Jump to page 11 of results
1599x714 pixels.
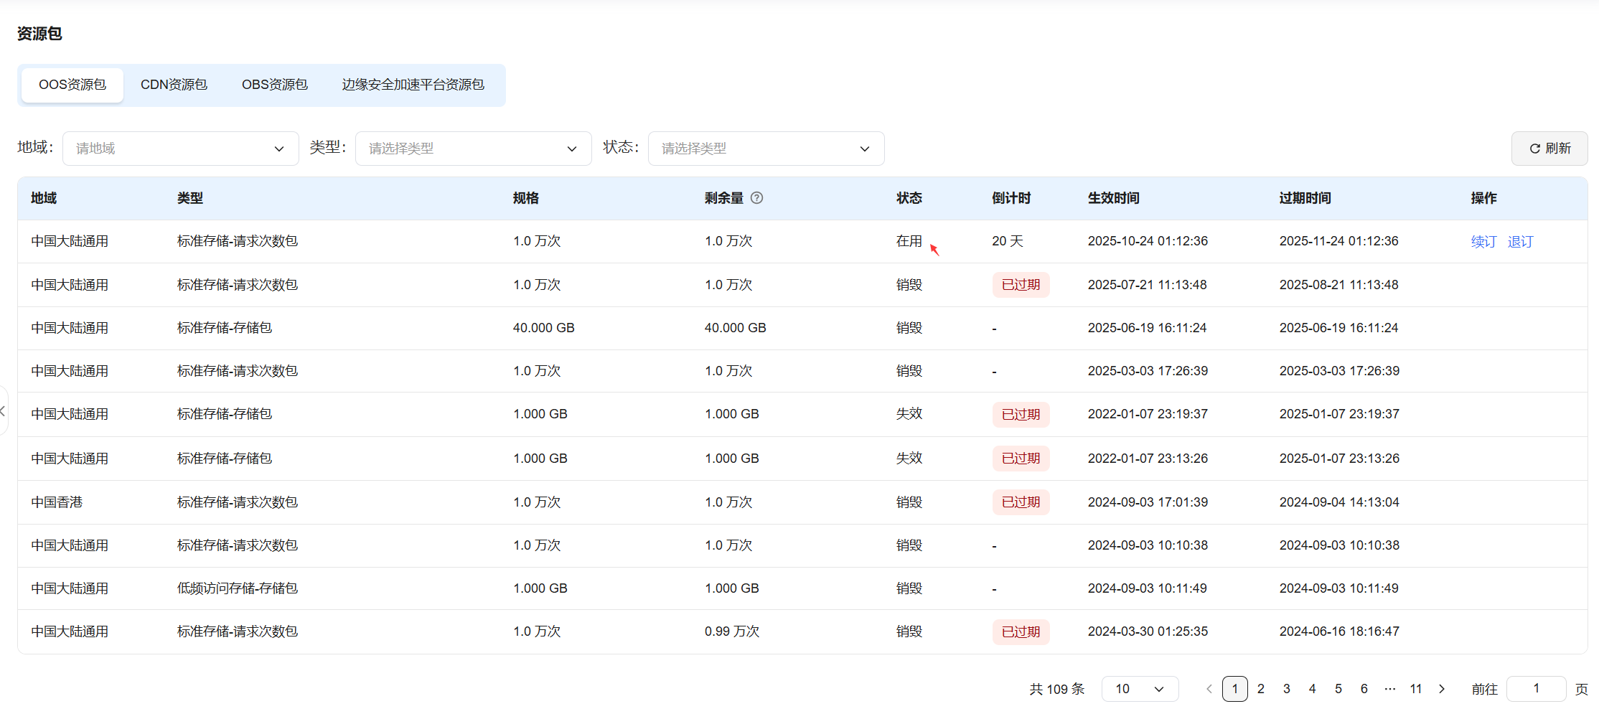point(1416,689)
